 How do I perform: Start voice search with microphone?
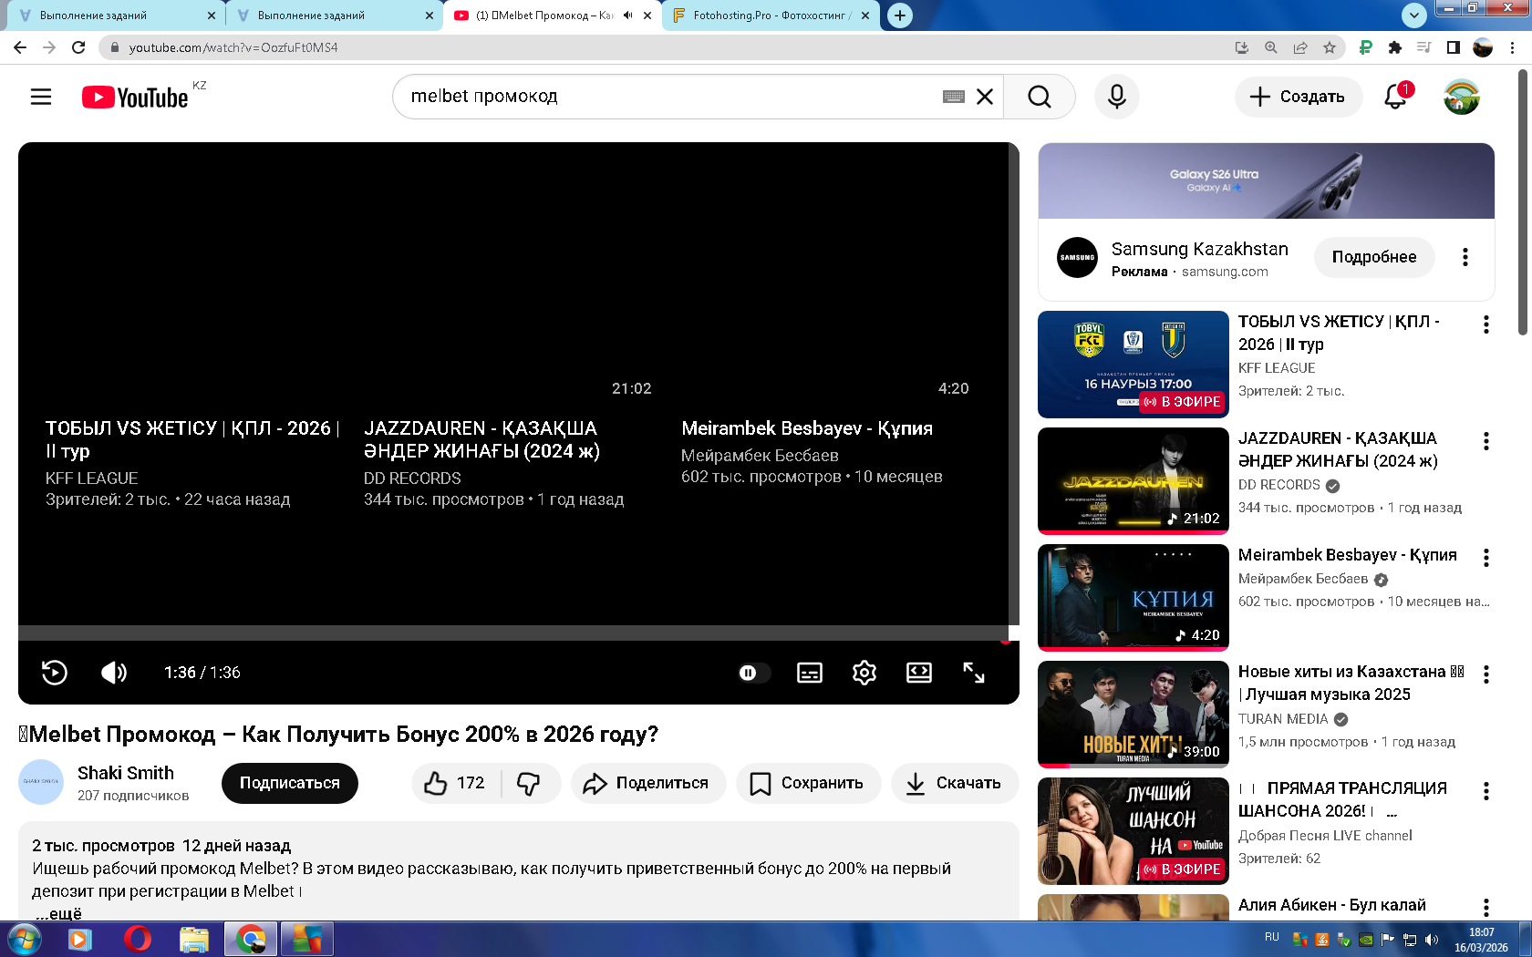point(1117,97)
